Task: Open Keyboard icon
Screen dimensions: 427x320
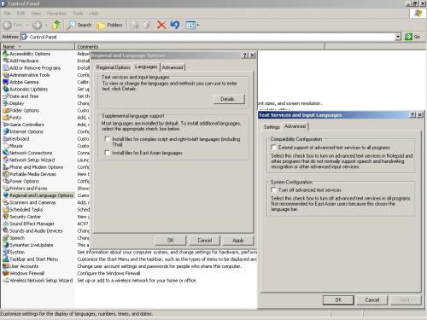Action: click(x=6, y=138)
